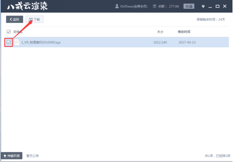Select the file name 1_VR_物理像机0010000.tga
Screen dimensions: 235x162
coord(41,42)
